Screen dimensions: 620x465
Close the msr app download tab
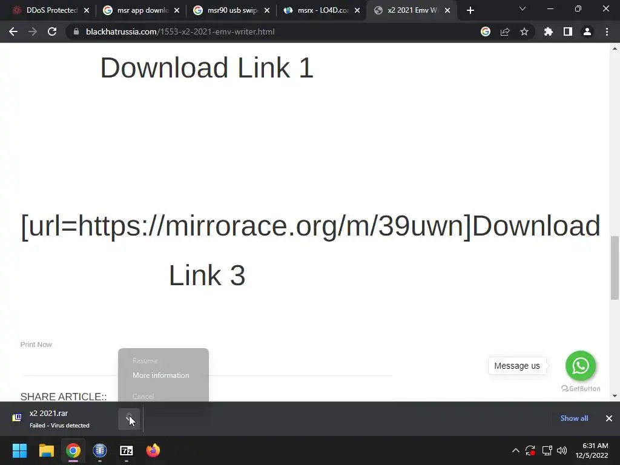click(177, 10)
